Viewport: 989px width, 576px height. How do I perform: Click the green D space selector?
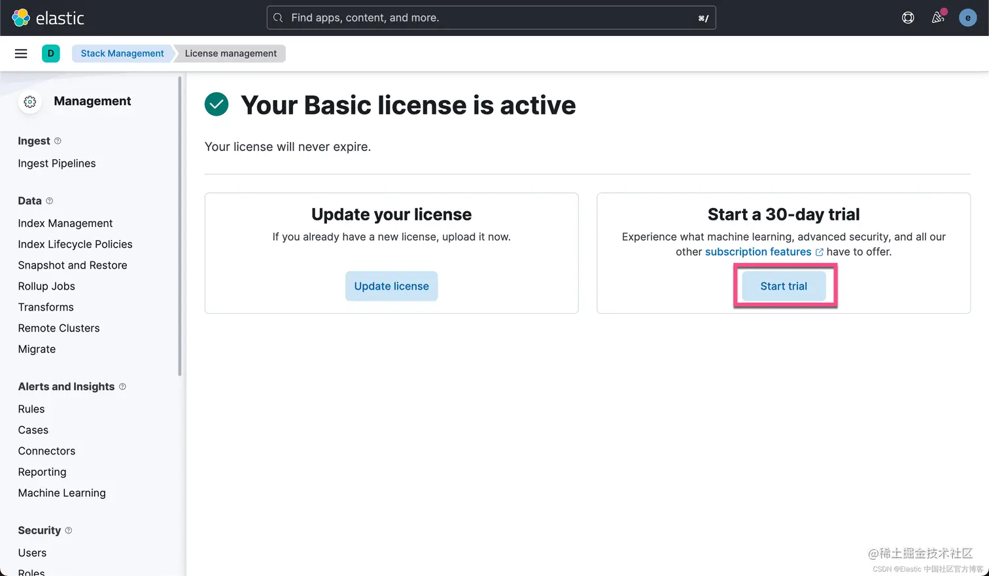pyautogui.click(x=50, y=54)
